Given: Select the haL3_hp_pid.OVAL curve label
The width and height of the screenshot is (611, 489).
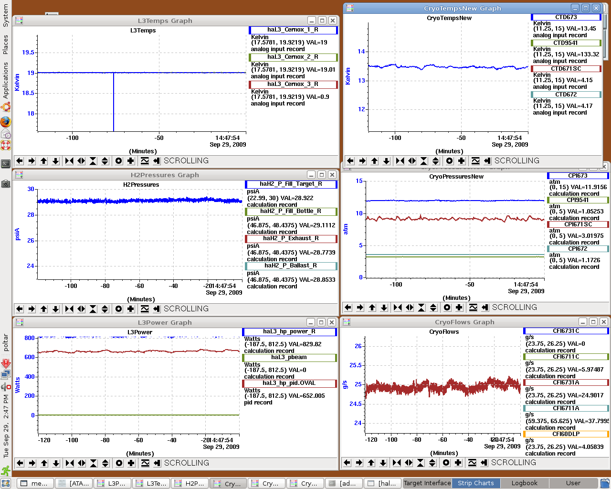Looking at the screenshot, I should [290, 383].
